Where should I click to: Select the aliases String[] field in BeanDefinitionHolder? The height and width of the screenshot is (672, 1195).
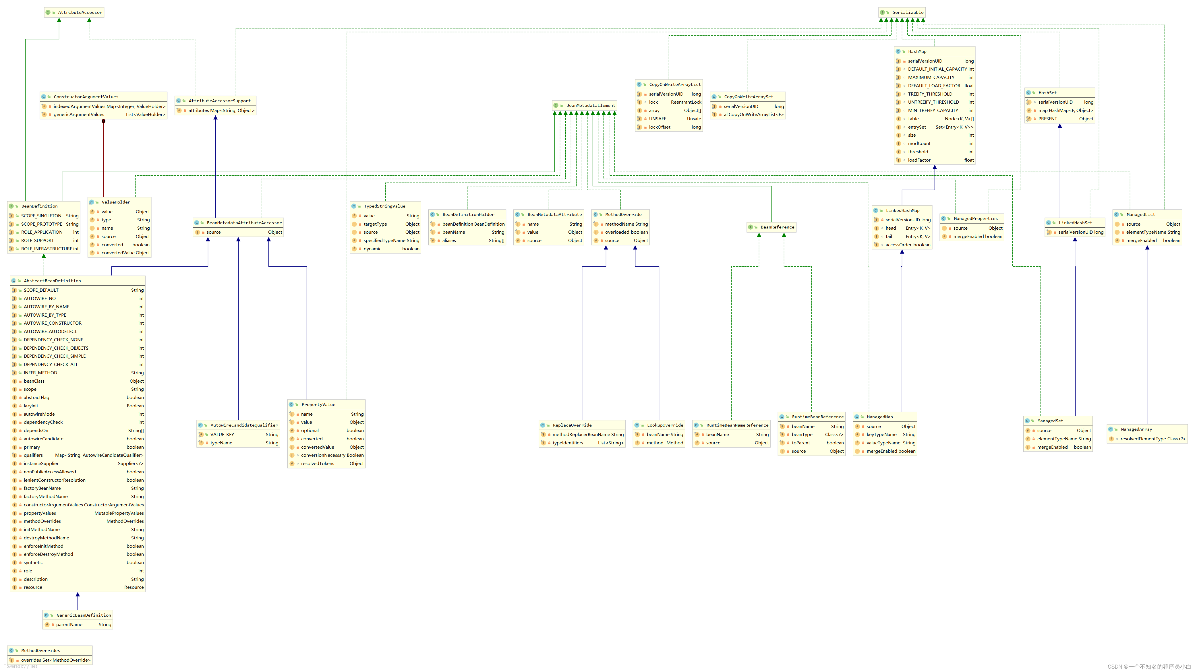[x=467, y=241]
